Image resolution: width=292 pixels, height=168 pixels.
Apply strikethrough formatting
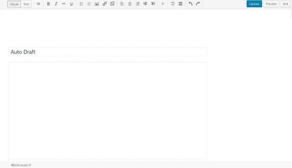63,4
